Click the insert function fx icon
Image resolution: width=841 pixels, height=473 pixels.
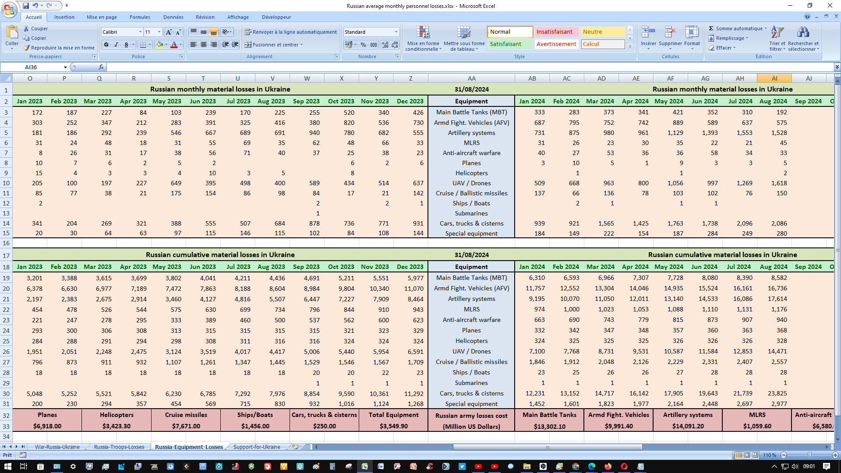[x=101, y=67]
